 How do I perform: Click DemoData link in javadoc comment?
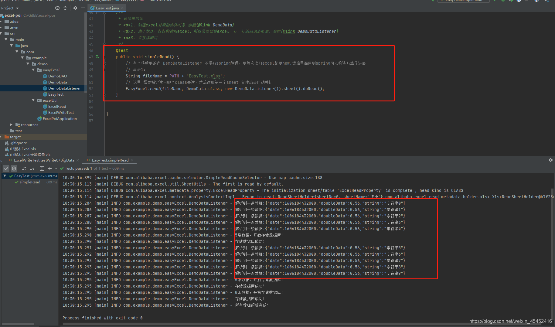(x=223, y=25)
